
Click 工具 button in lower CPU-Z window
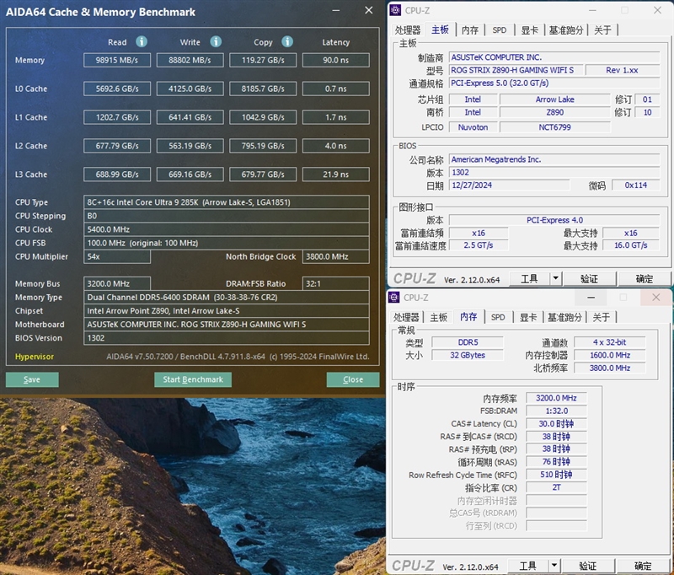tap(528, 565)
